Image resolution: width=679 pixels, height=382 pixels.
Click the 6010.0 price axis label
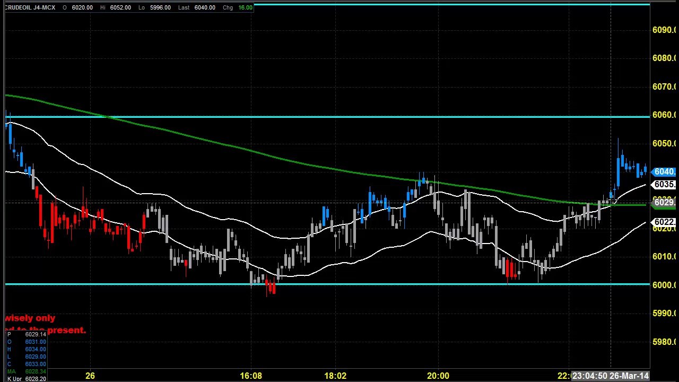click(664, 256)
